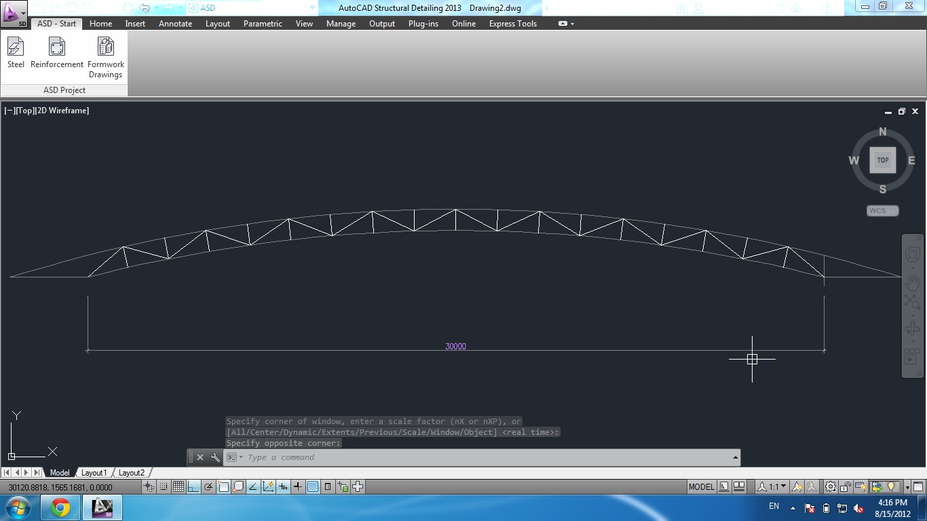927x521 pixels.
Task: Enable Polar Tracking
Action: [x=208, y=486]
